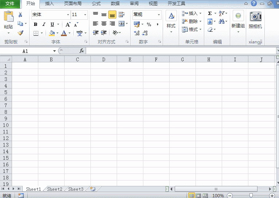The image size is (279, 198).
Task: Click the zoom out minus button
Action: coord(230,196)
